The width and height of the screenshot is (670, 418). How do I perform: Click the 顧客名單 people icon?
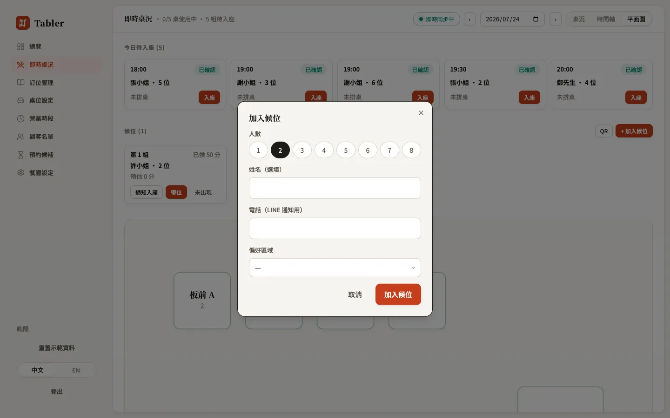[20, 137]
